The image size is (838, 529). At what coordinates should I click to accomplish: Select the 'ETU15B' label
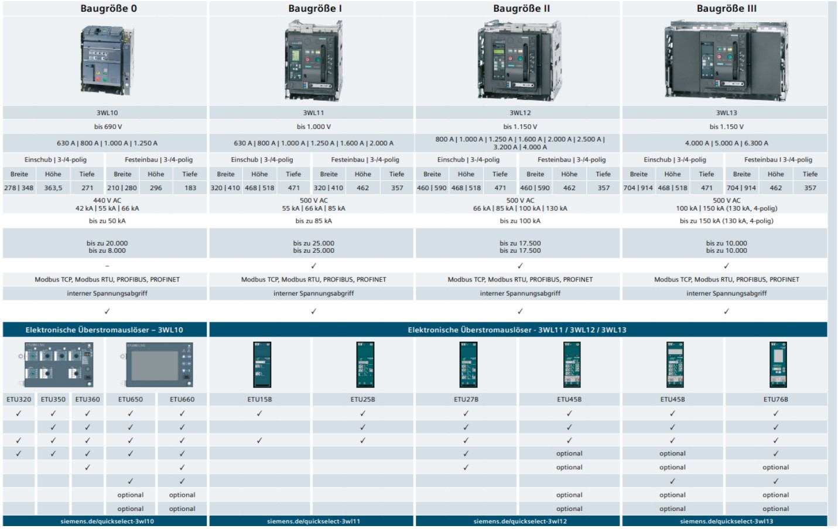point(259,400)
